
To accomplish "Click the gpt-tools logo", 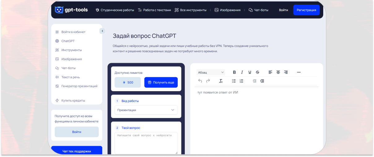I will click(71, 10).
